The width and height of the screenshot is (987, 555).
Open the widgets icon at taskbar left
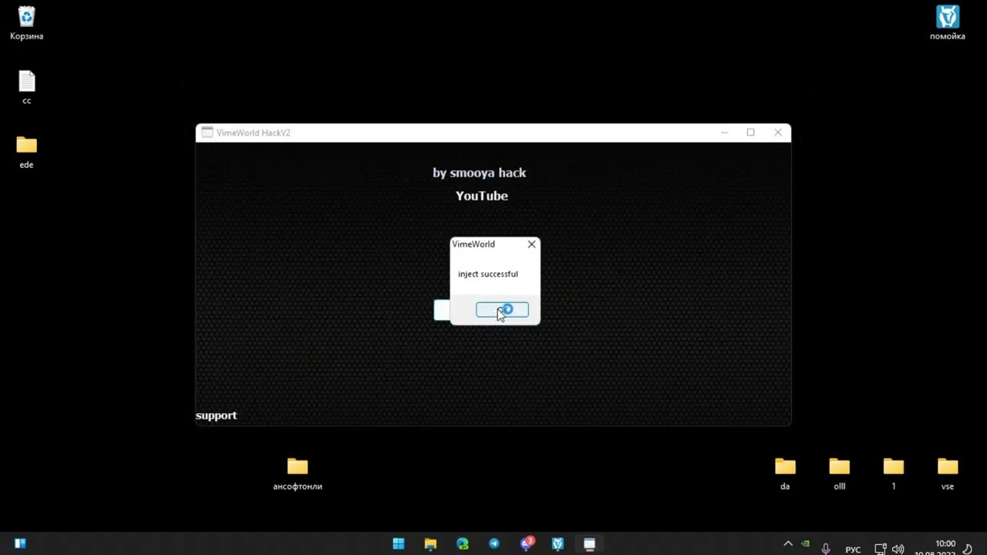coord(20,544)
